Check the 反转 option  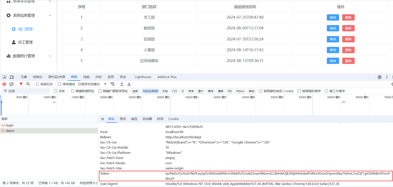coord(56,91)
